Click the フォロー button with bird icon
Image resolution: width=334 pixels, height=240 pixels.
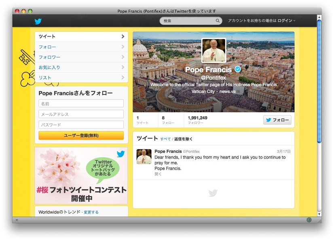click(277, 120)
